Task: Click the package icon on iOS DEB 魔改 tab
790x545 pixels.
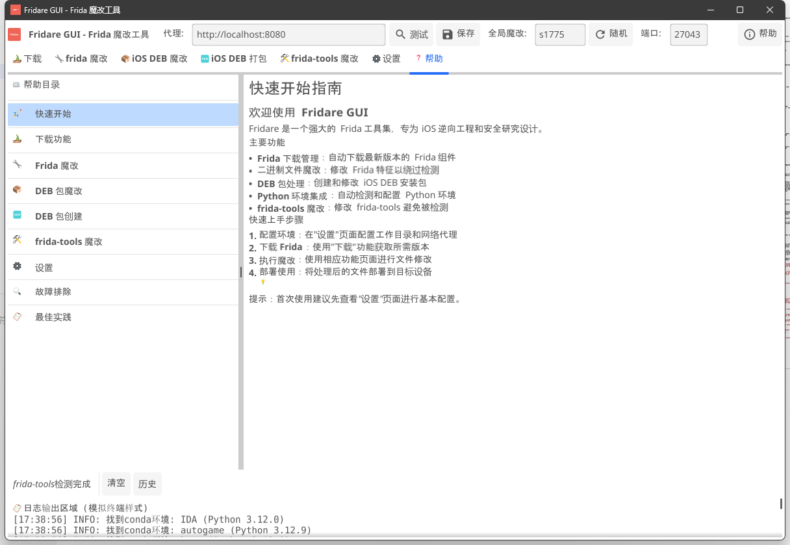Action: pos(125,58)
